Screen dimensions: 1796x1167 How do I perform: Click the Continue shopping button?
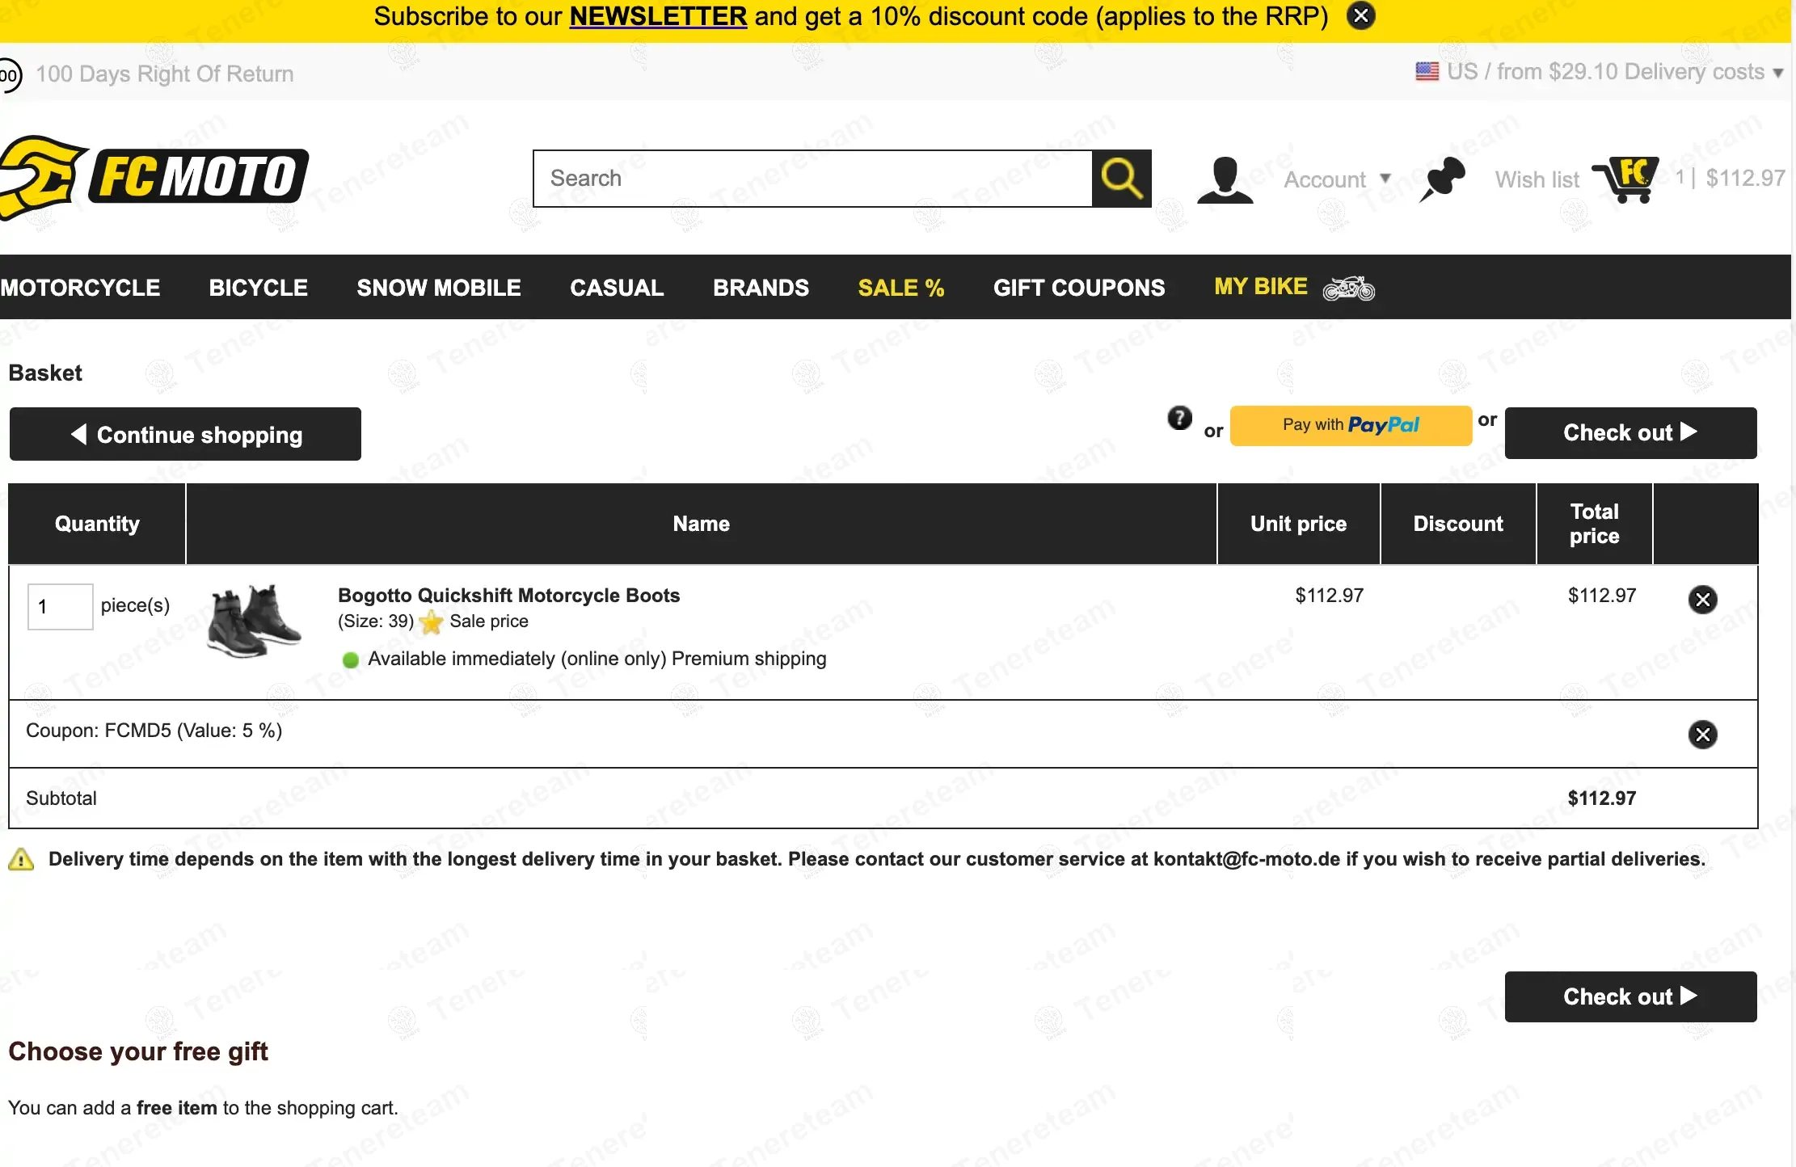[185, 434]
